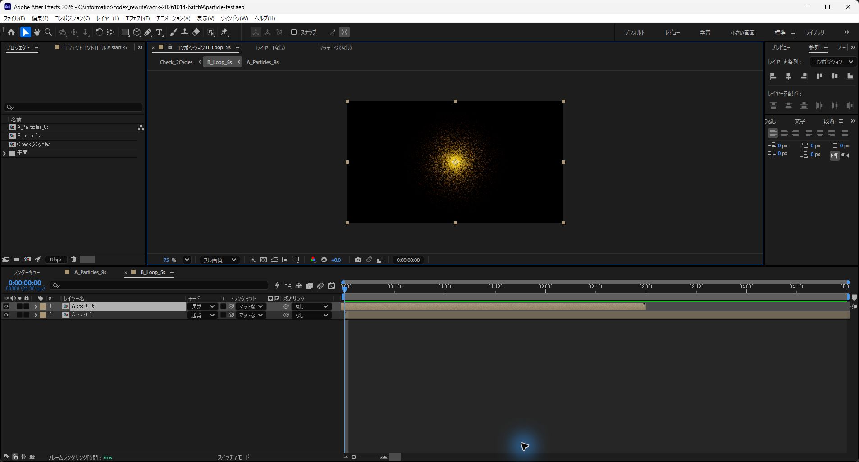Go to the Home screen icon
Image resolution: width=859 pixels, height=462 pixels.
click(11, 32)
